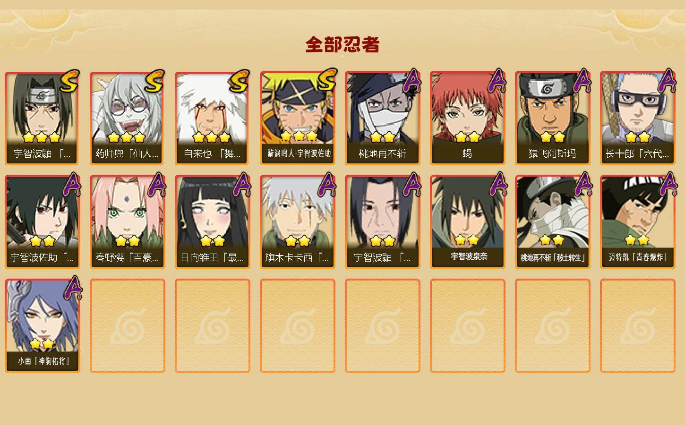Select the 药师兜 ninja card
The height and width of the screenshot is (425, 685).
tap(127, 118)
